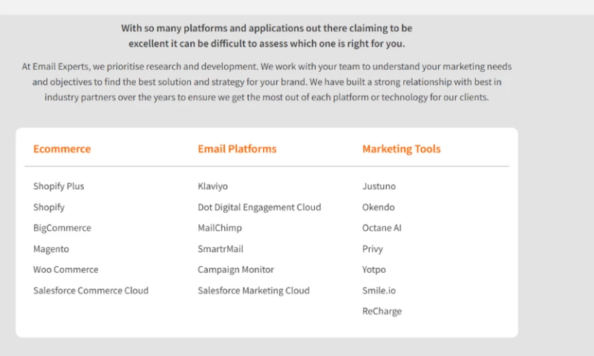Click Salesforce Marketing Cloud
Image resolution: width=594 pixels, height=356 pixels.
tap(253, 291)
